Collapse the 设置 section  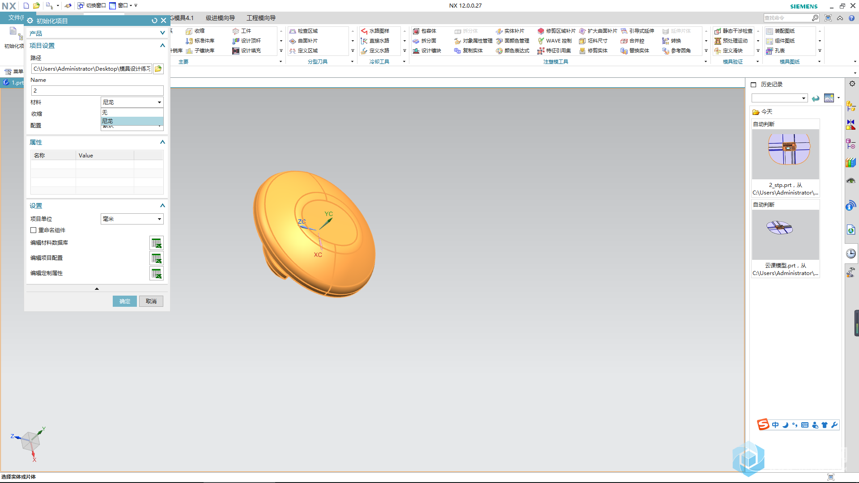[162, 206]
